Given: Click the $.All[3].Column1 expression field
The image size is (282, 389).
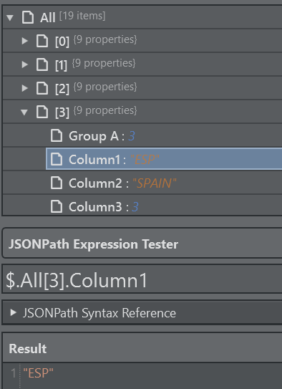Looking at the screenshot, I should [x=142, y=279].
